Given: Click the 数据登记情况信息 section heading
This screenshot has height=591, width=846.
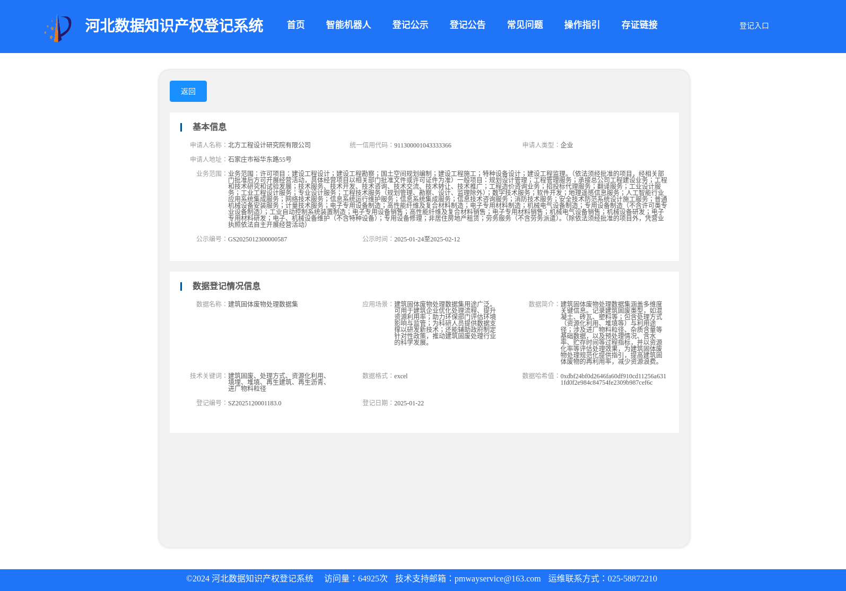Looking at the screenshot, I should tap(226, 286).
